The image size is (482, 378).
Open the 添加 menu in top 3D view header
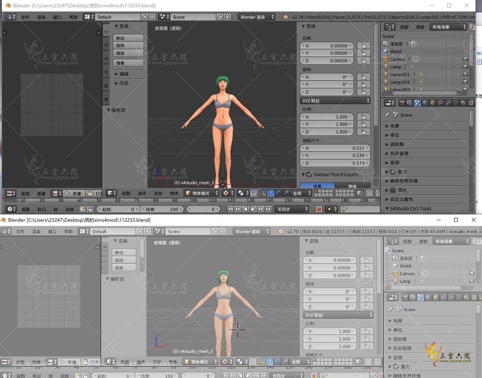tap(158, 193)
